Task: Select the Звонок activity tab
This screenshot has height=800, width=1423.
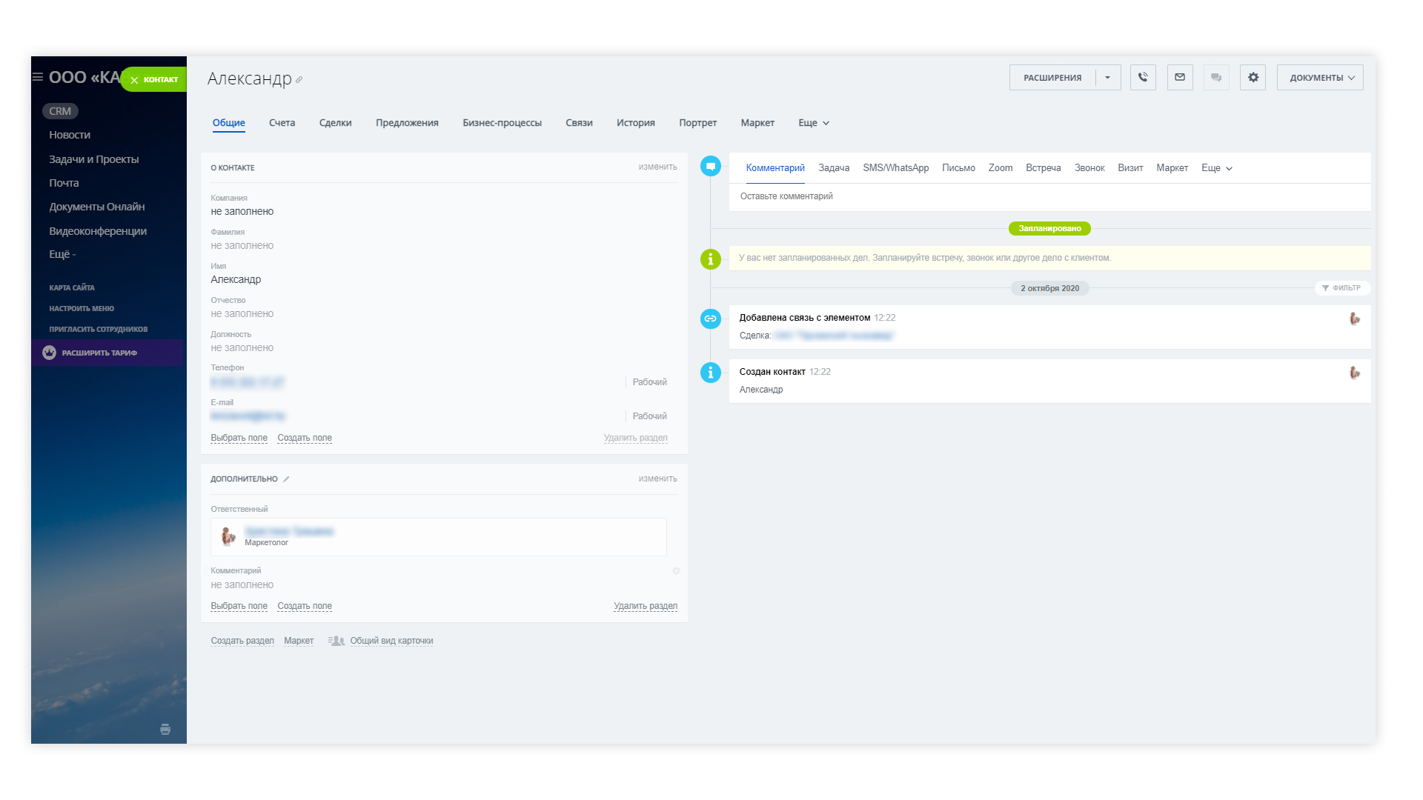Action: (1089, 168)
